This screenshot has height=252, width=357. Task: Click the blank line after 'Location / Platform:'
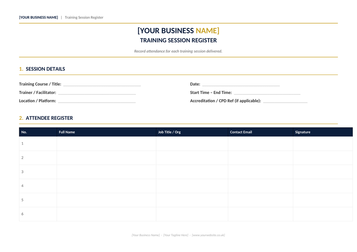click(x=97, y=102)
